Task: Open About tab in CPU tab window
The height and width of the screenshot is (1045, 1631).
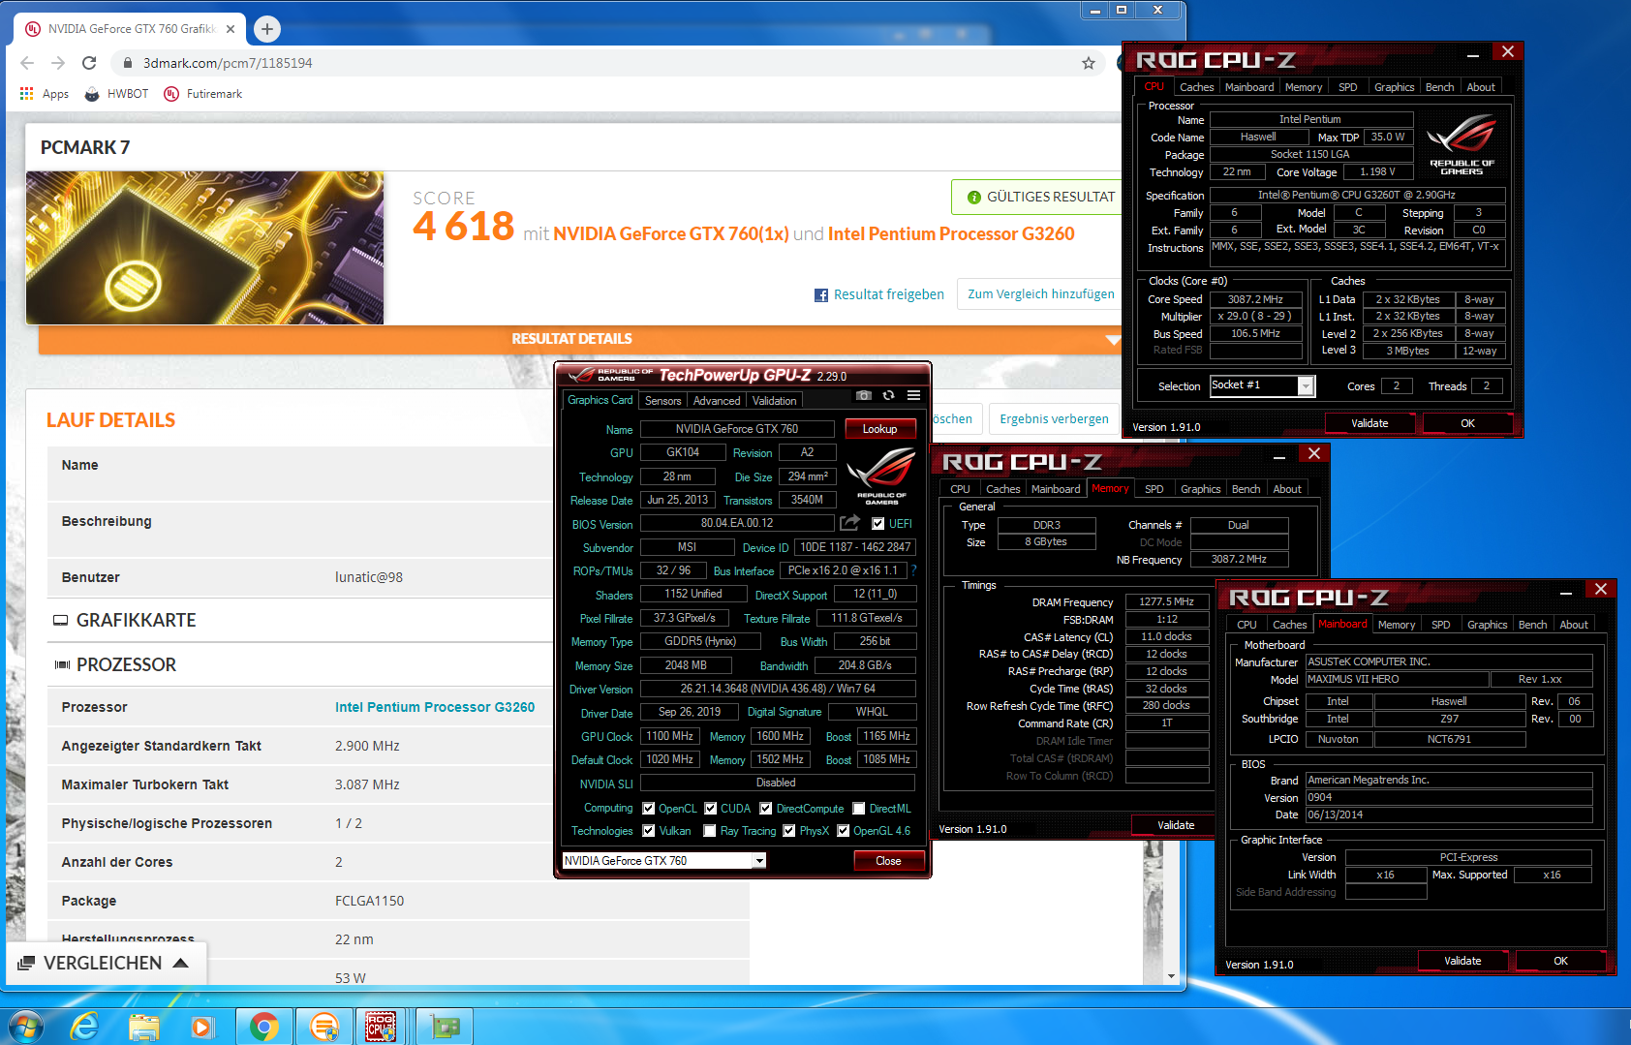Action: pyautogui.click(x=1481, y=87)
